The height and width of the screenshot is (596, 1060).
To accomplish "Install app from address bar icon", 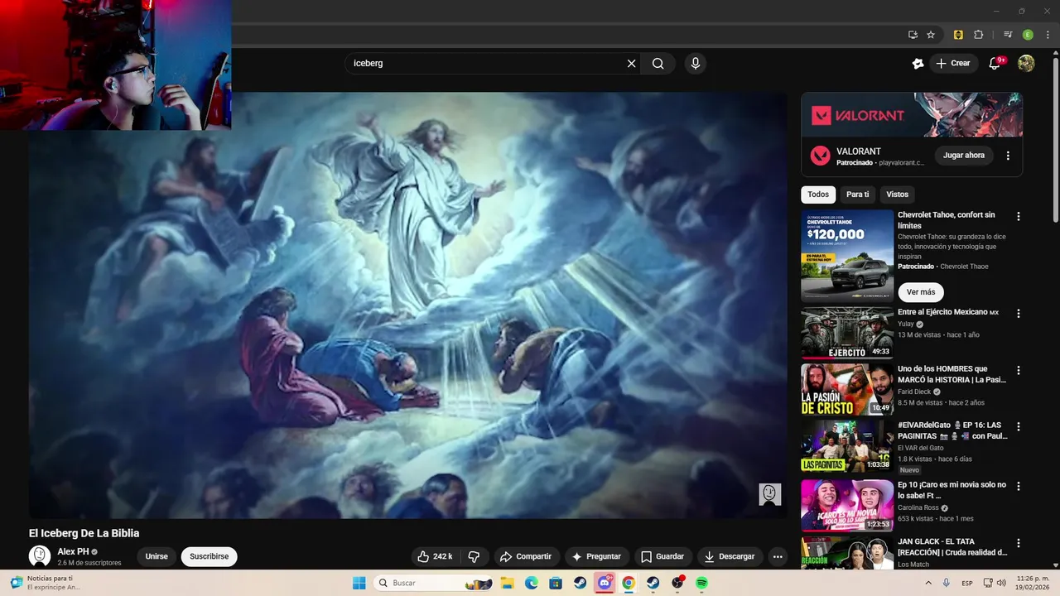I will tap(913, 35).
